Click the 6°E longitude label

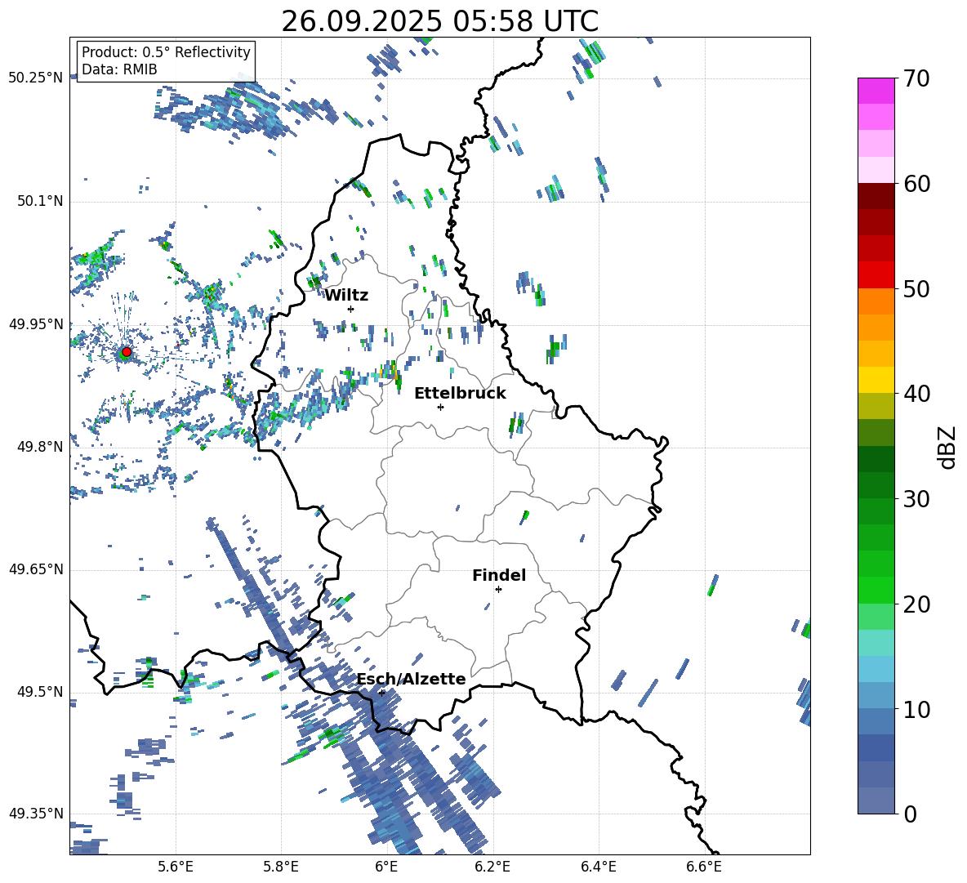[x=386, y=867]
